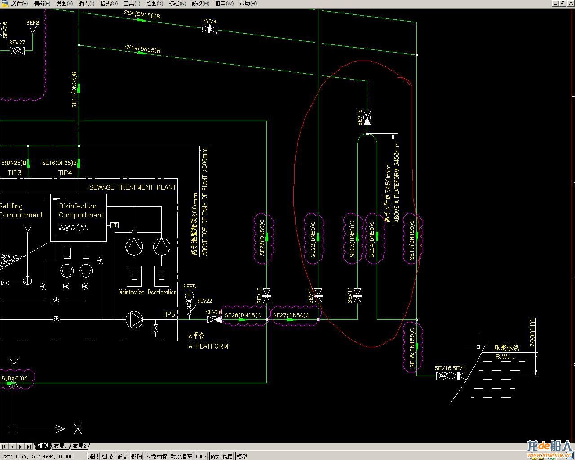The image size is (575, 460).
Task: Switch to the 布局1 layout tab
Action: 60,446
